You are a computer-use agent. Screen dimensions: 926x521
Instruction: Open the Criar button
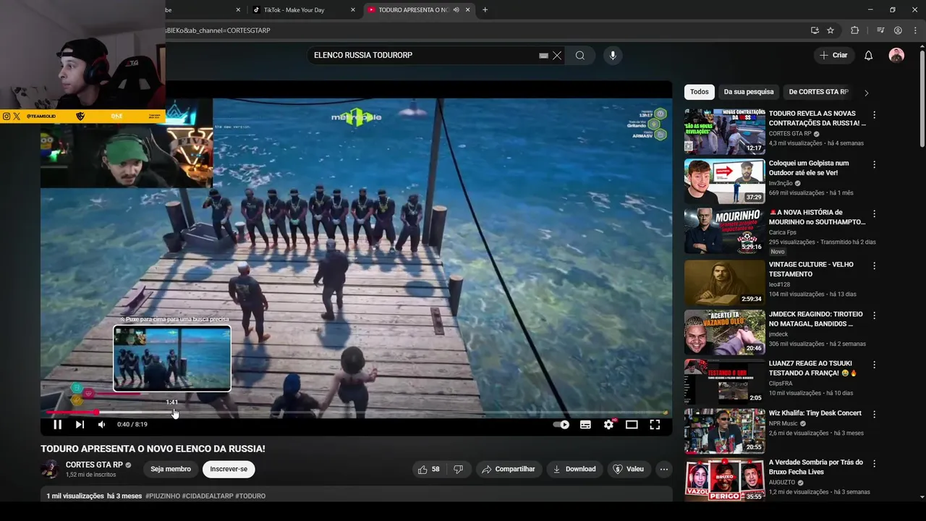[833, 55]
